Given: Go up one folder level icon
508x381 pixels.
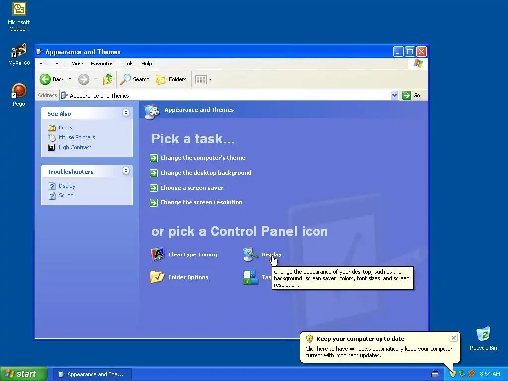Looking at the screenshot, I should tap(108, 79).
